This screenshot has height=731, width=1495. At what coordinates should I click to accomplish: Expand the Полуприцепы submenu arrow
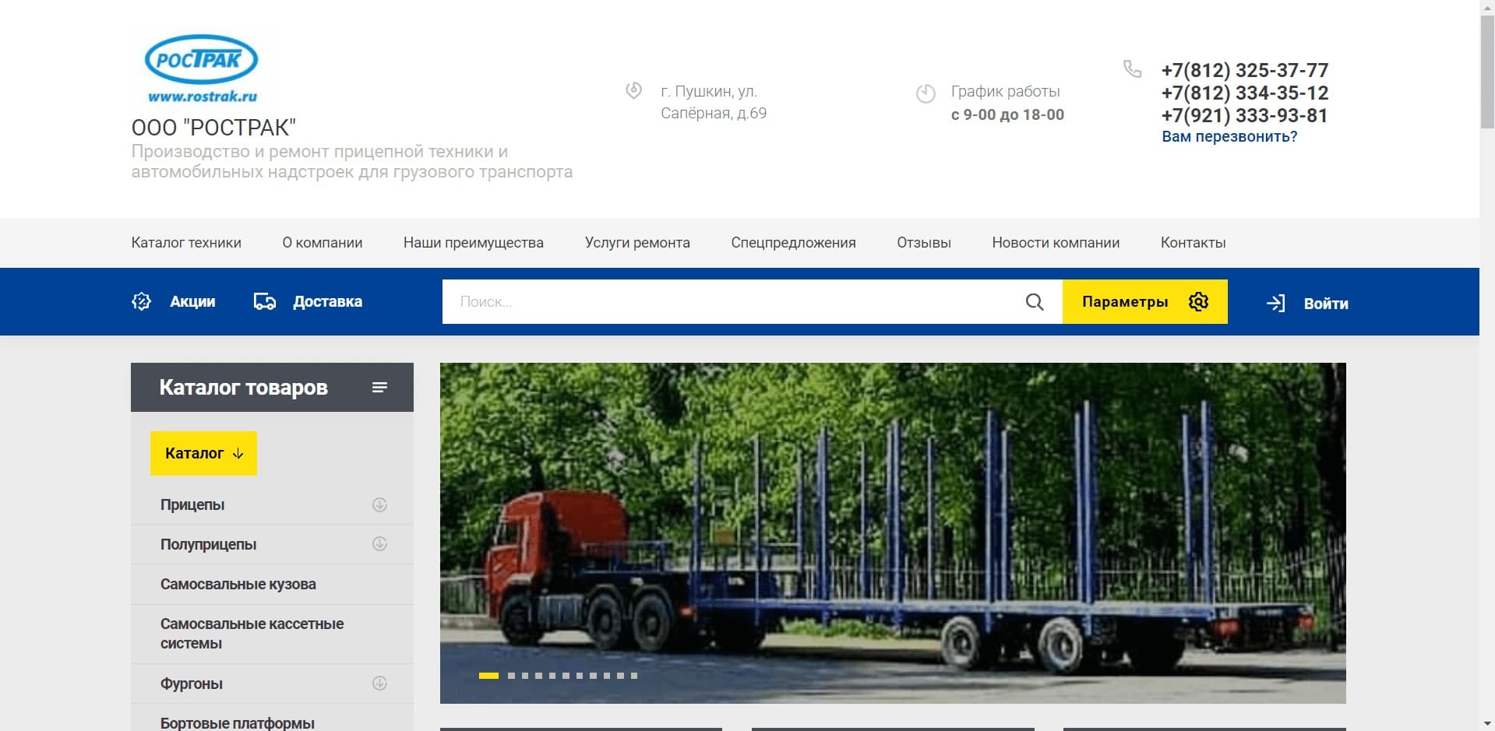coord(379,544)
